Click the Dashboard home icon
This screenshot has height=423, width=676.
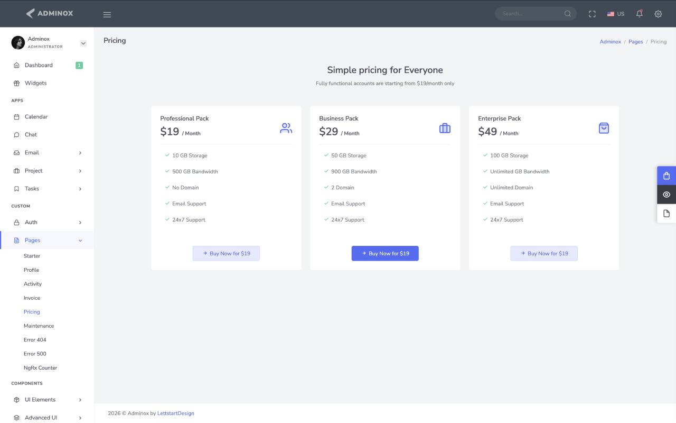click(x=16, y=65)
